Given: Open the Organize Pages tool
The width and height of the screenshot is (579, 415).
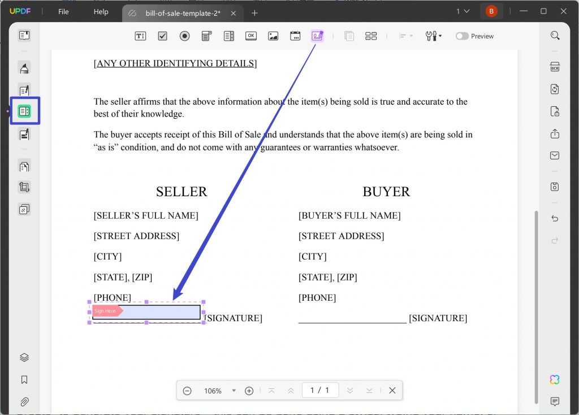Looking at the screenshot, I should tap(24, 166).
